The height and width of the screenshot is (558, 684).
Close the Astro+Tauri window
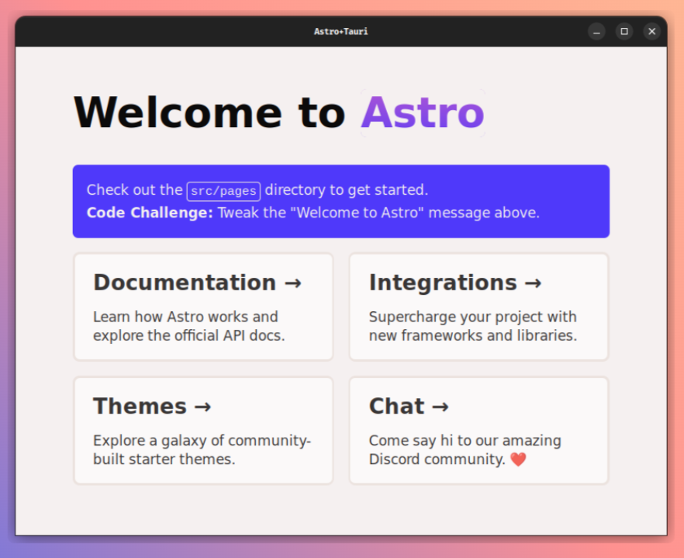click(652, 32)
